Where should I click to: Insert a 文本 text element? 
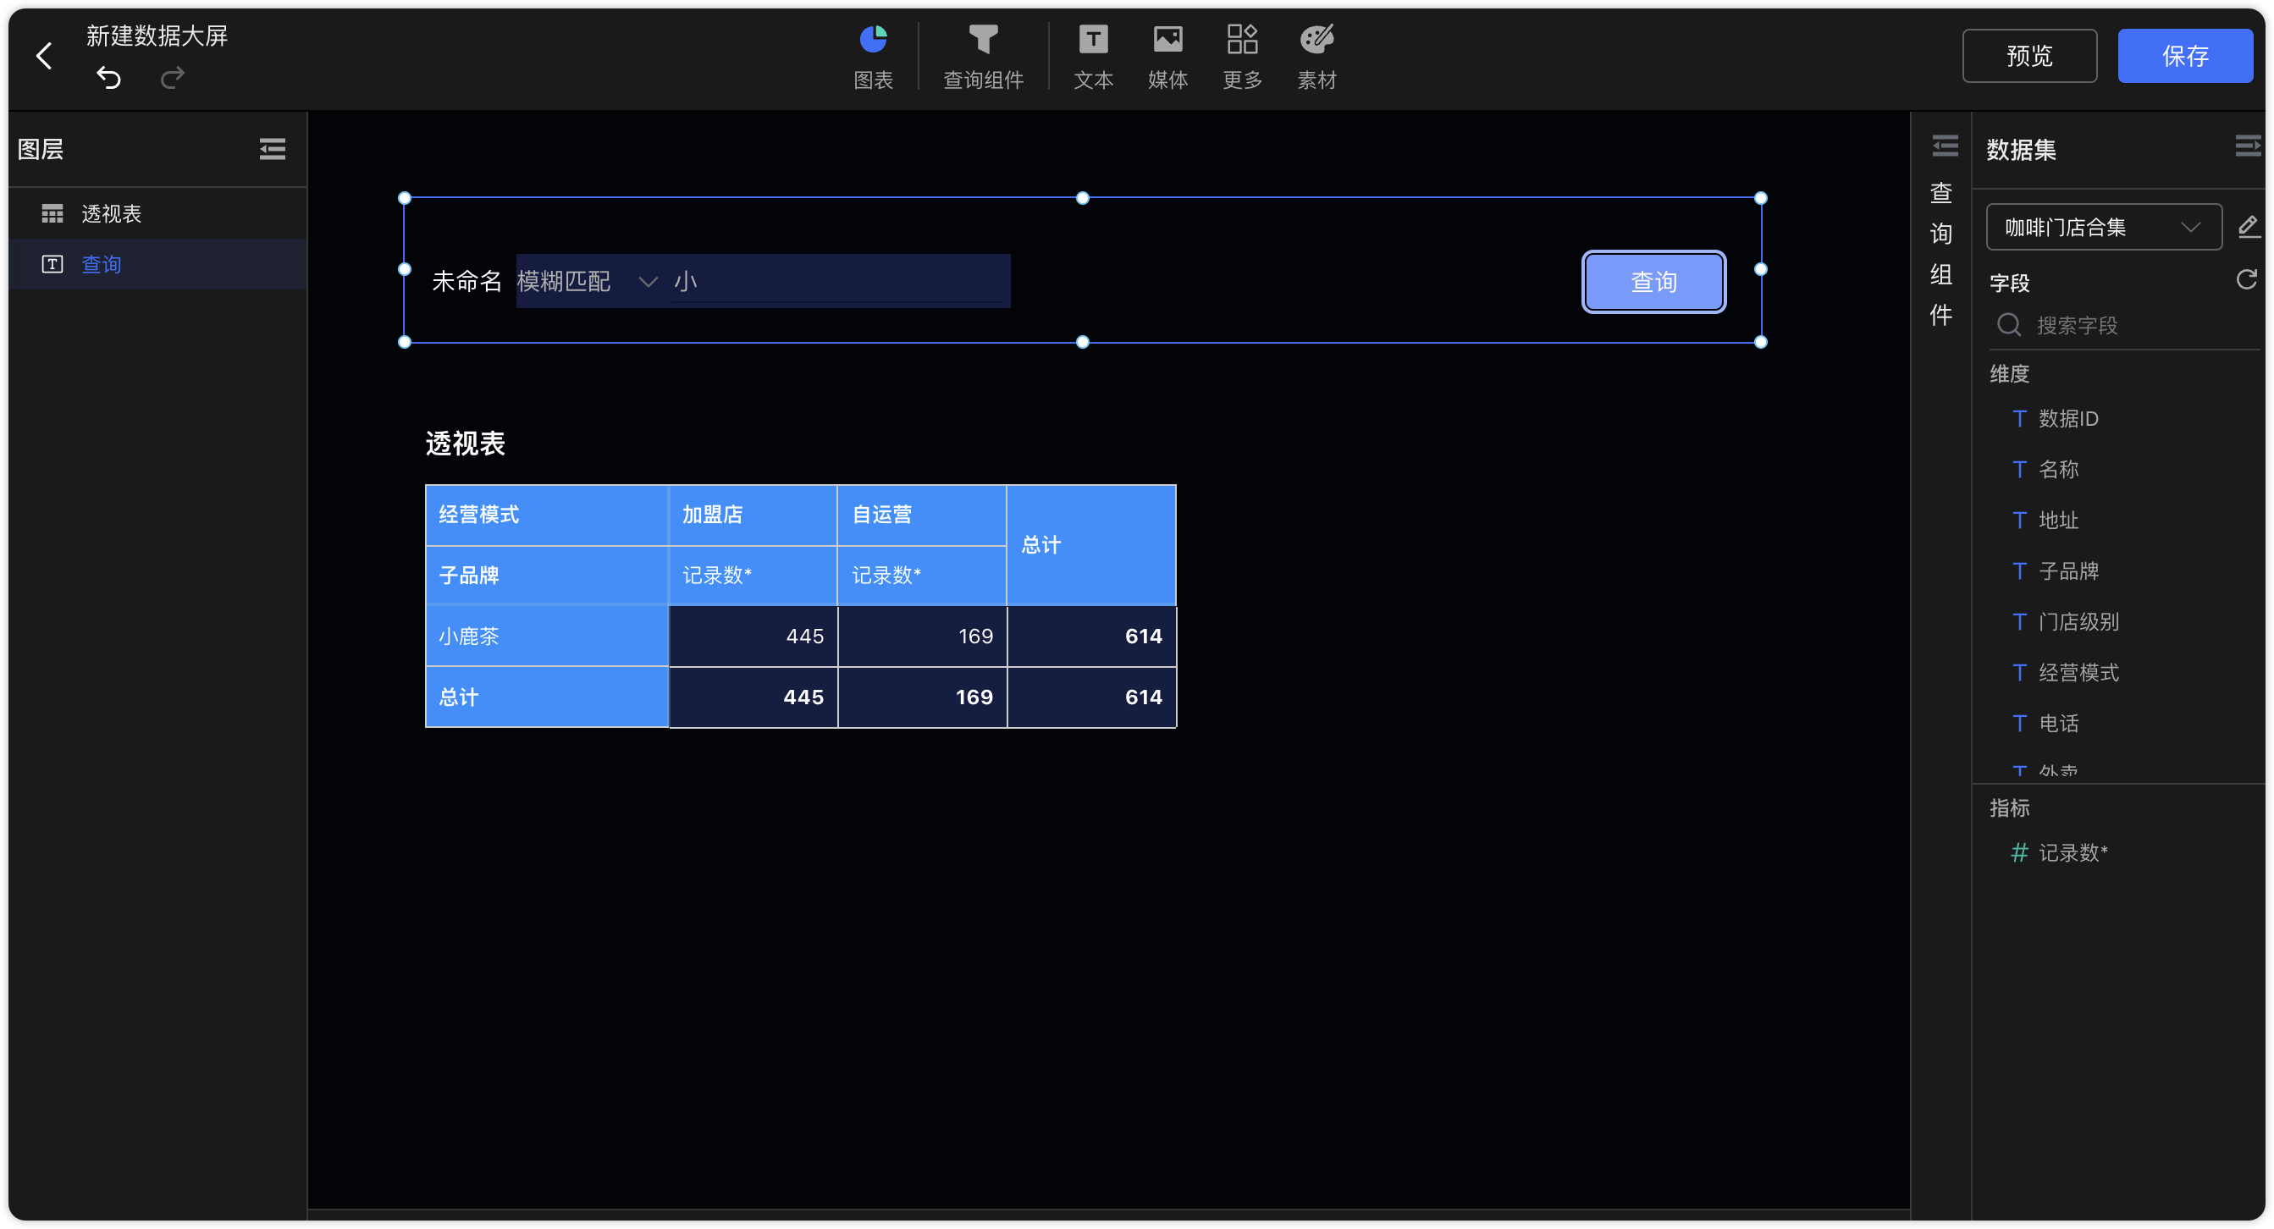[1093, 57]
